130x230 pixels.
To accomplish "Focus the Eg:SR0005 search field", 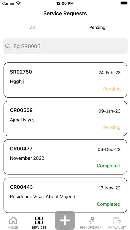I will [x=65, y=46].
